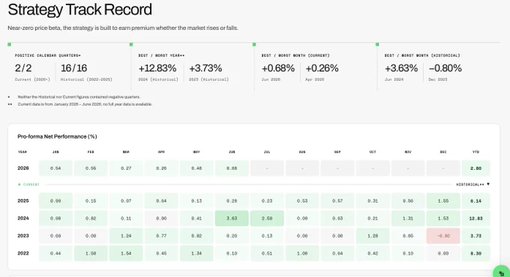Click the 16/16 historical positive quarters figure
510x277 pixels.
coord(73,68)
